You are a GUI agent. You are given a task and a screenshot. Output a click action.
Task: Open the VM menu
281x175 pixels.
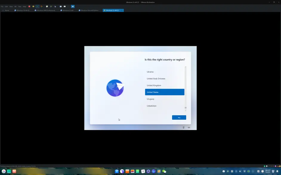[15, 7]
